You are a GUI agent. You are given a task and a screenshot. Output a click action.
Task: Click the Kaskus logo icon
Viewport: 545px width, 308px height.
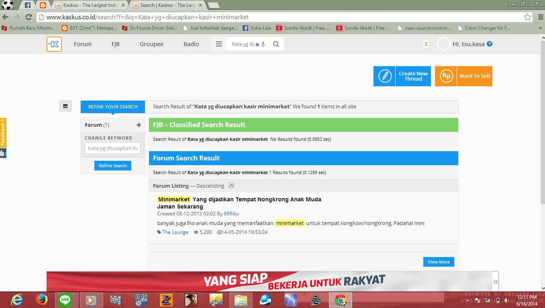pos(54,44)
